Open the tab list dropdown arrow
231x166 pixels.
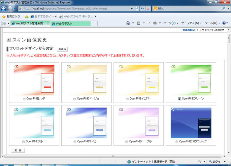click(x=8, y=23)
